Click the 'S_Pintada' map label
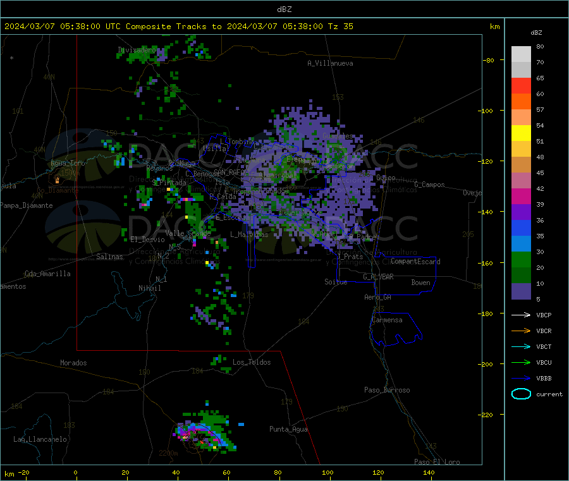569x481 pixels. point(169,183)
